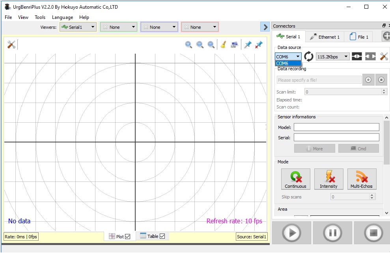Viewport: 390px width, 260px height.
Task: Open the View menu
Action: point(23,17)
